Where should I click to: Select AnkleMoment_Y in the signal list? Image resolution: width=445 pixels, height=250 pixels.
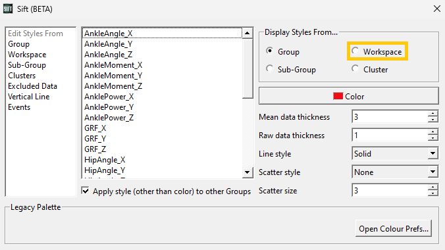(x=113, y=76)
